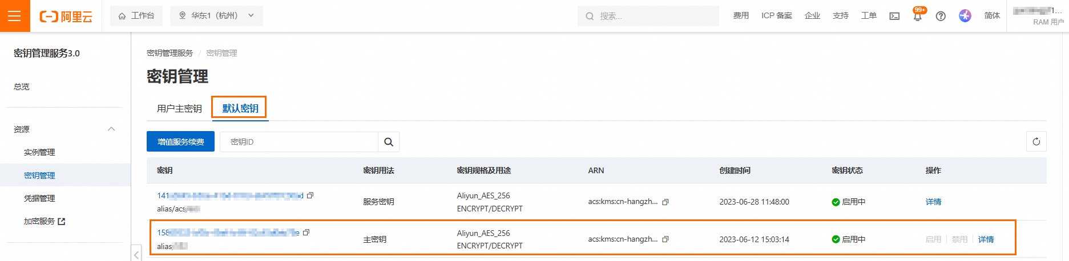Copy the key ID starting with 158
Viewport: 1069px width, 261px height.
click(306, 232)
